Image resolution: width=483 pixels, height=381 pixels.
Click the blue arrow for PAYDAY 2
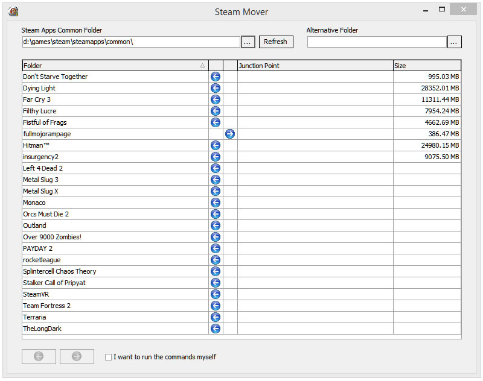[x=216, y=248]
